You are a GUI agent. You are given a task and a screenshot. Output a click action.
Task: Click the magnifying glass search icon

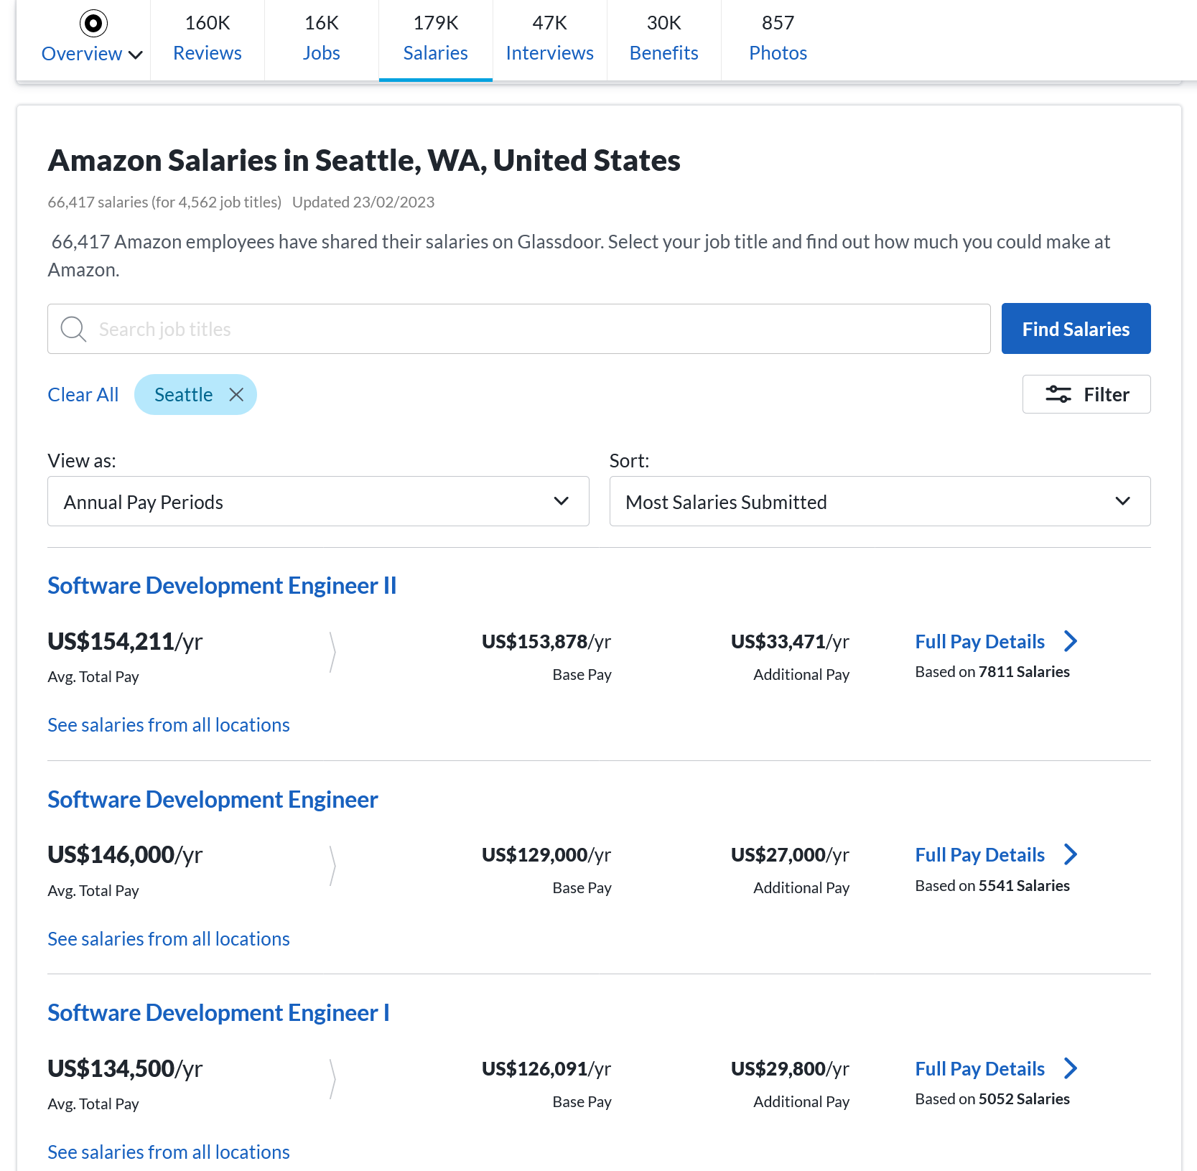coord(73,329)
